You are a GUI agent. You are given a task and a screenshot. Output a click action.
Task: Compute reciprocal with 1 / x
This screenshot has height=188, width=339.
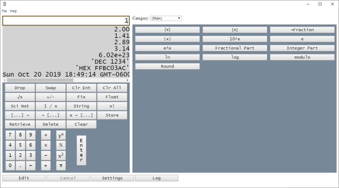click(50, 106)
